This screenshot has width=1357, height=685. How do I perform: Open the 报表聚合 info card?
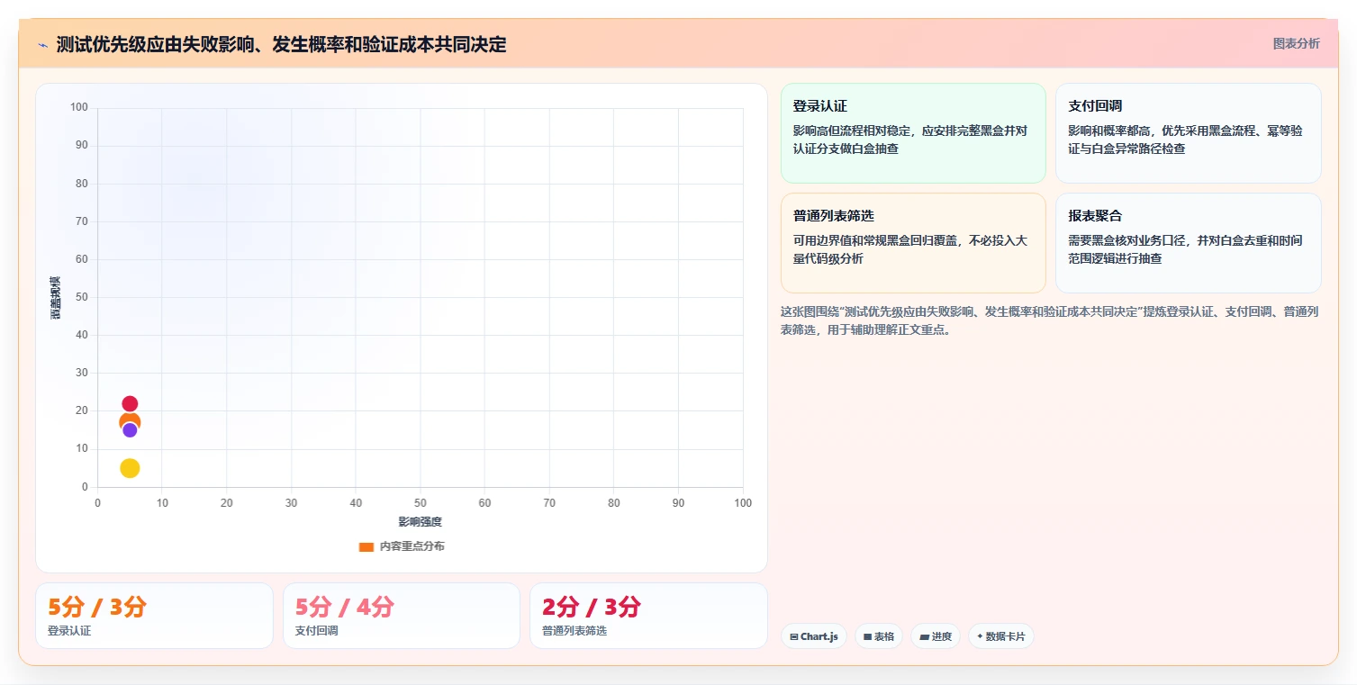coord(1189,243)
